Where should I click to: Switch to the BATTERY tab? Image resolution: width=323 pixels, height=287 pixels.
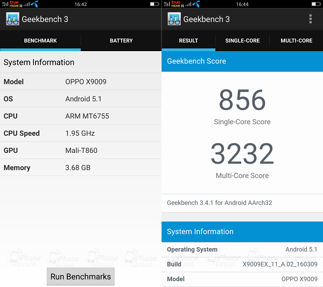click(x=121, y=40)
